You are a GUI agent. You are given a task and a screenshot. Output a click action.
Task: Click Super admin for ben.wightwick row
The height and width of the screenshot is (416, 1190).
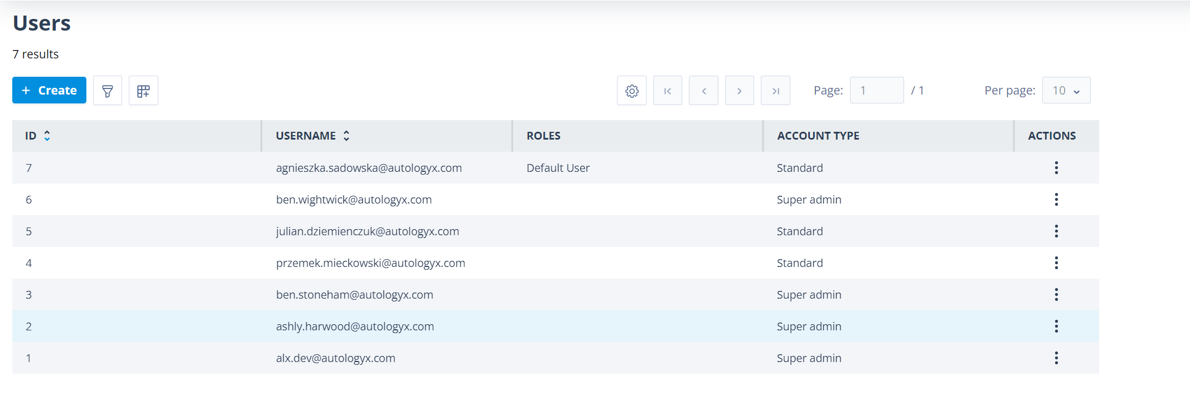point(809,200)
